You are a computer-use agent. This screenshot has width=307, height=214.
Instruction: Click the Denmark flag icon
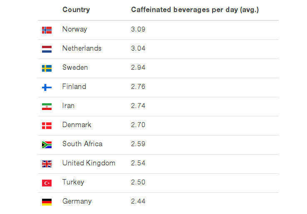47,125
